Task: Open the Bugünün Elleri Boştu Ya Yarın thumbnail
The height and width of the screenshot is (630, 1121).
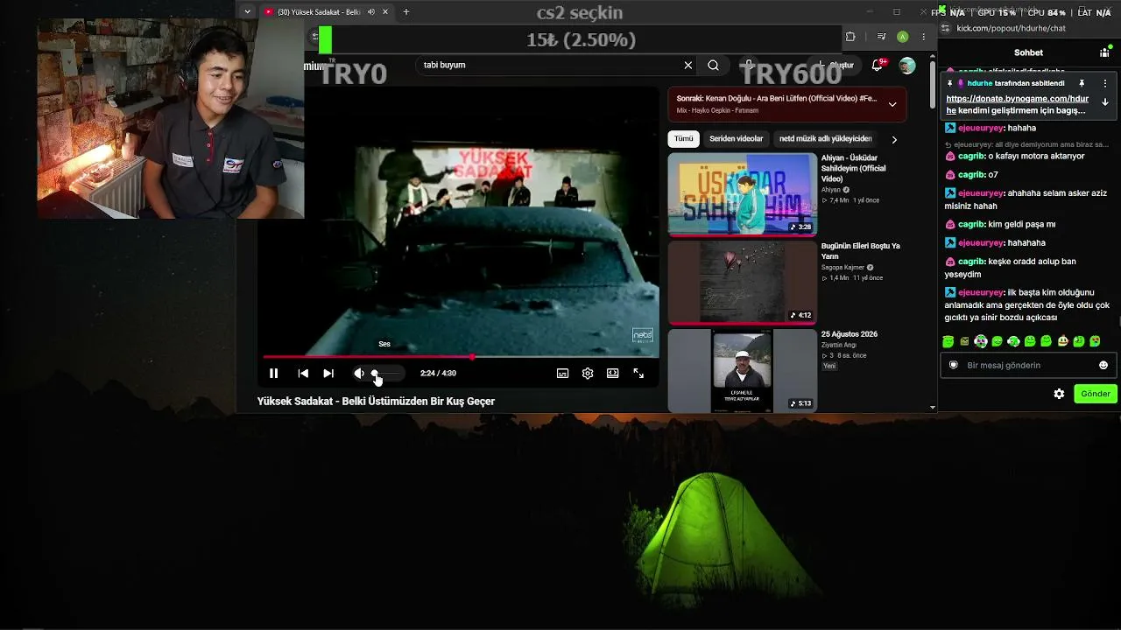Action: 743,283
